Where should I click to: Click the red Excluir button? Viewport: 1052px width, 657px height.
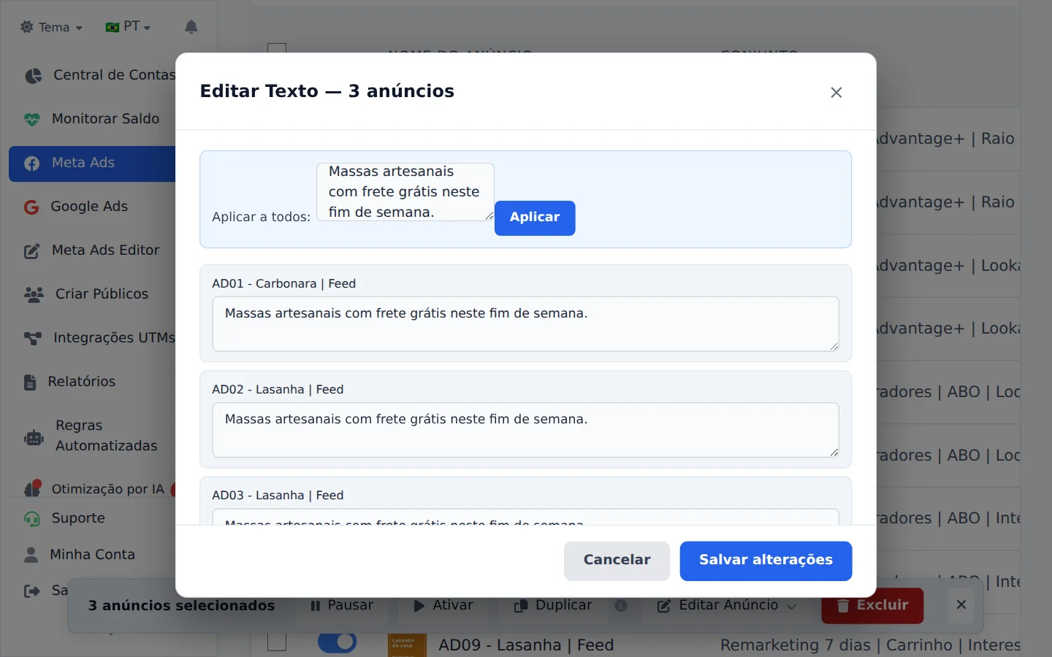[872, 605]
